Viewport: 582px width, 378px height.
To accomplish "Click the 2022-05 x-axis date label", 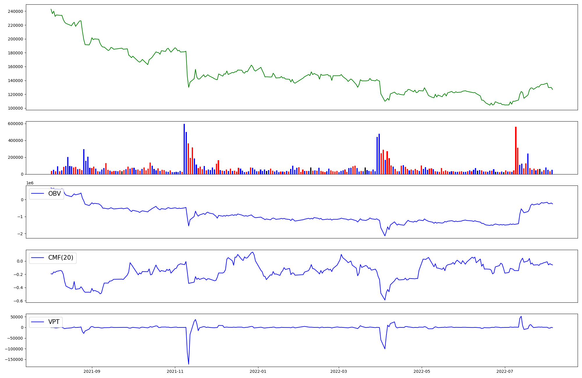I will pos(422,371).
